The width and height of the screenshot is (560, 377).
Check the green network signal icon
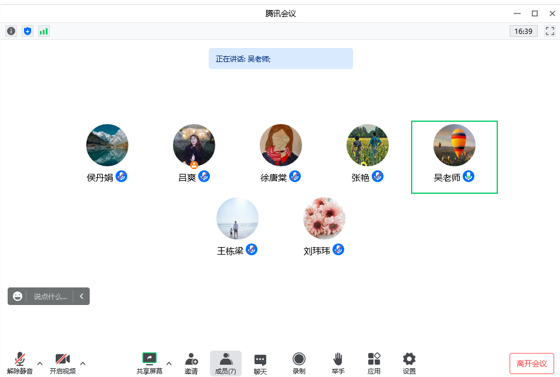44,31
